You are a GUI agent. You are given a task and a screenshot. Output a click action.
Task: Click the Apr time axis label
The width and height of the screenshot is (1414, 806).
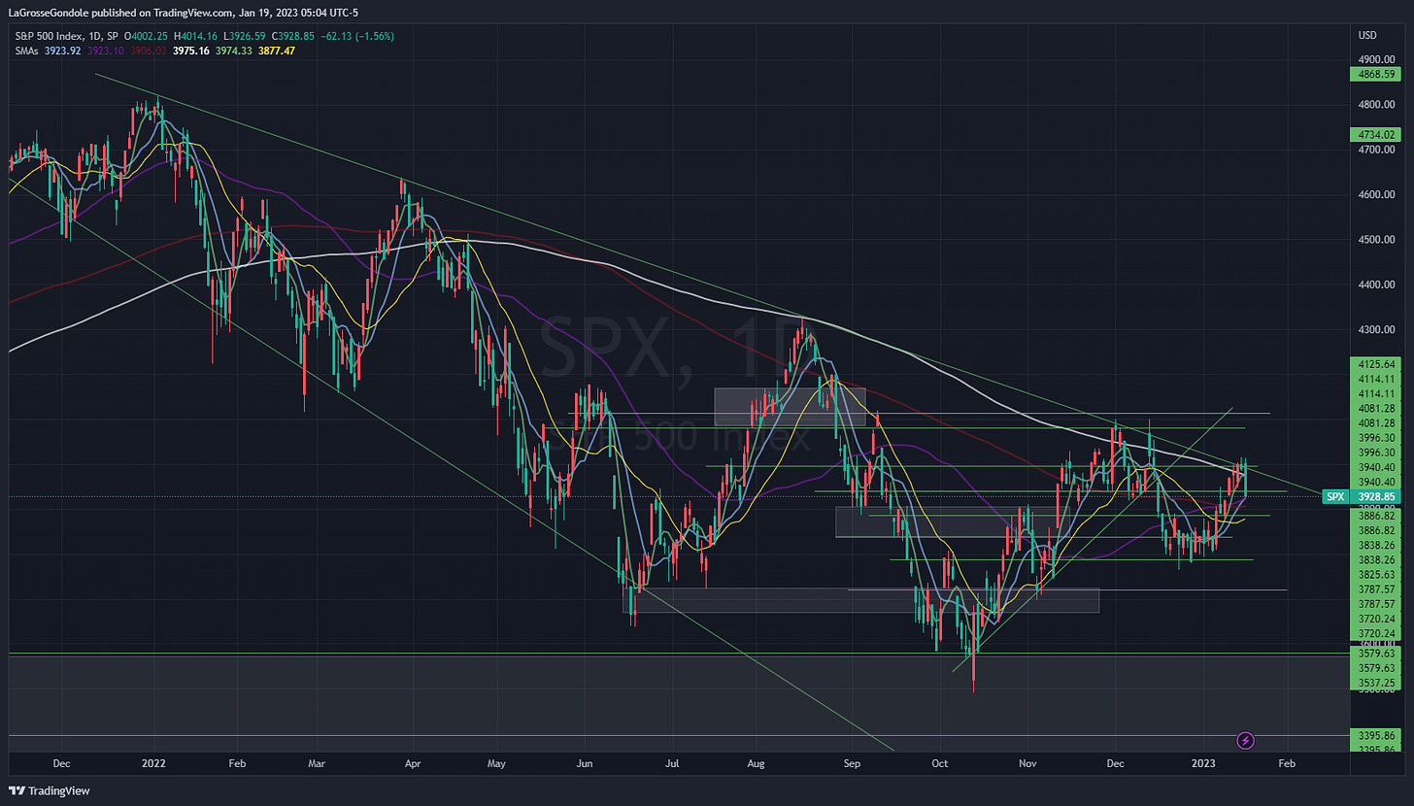coord(415,765)
